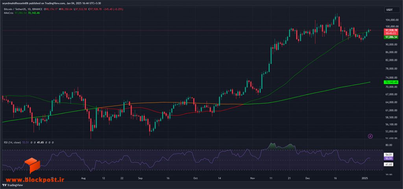The image size is (403, 189).
Task: Click the 14 date label on time axis
Action: click(x=220, y=178)
